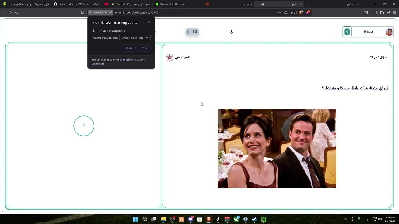Open Steam from the taskbar

(x=254, y=219)
